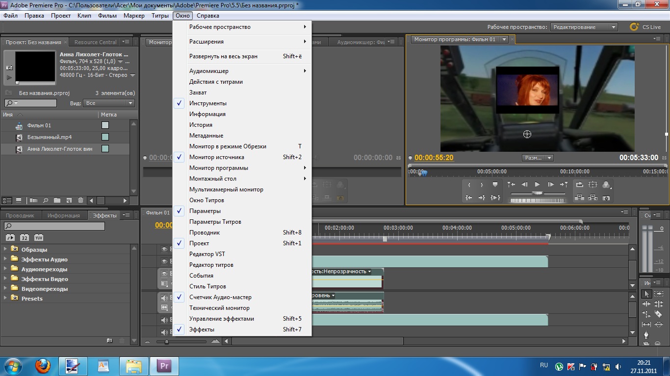The height and width of the screenshot is (376, 670).
Task: Click the Lift button in program monitor
Action: tap(580, 198)
